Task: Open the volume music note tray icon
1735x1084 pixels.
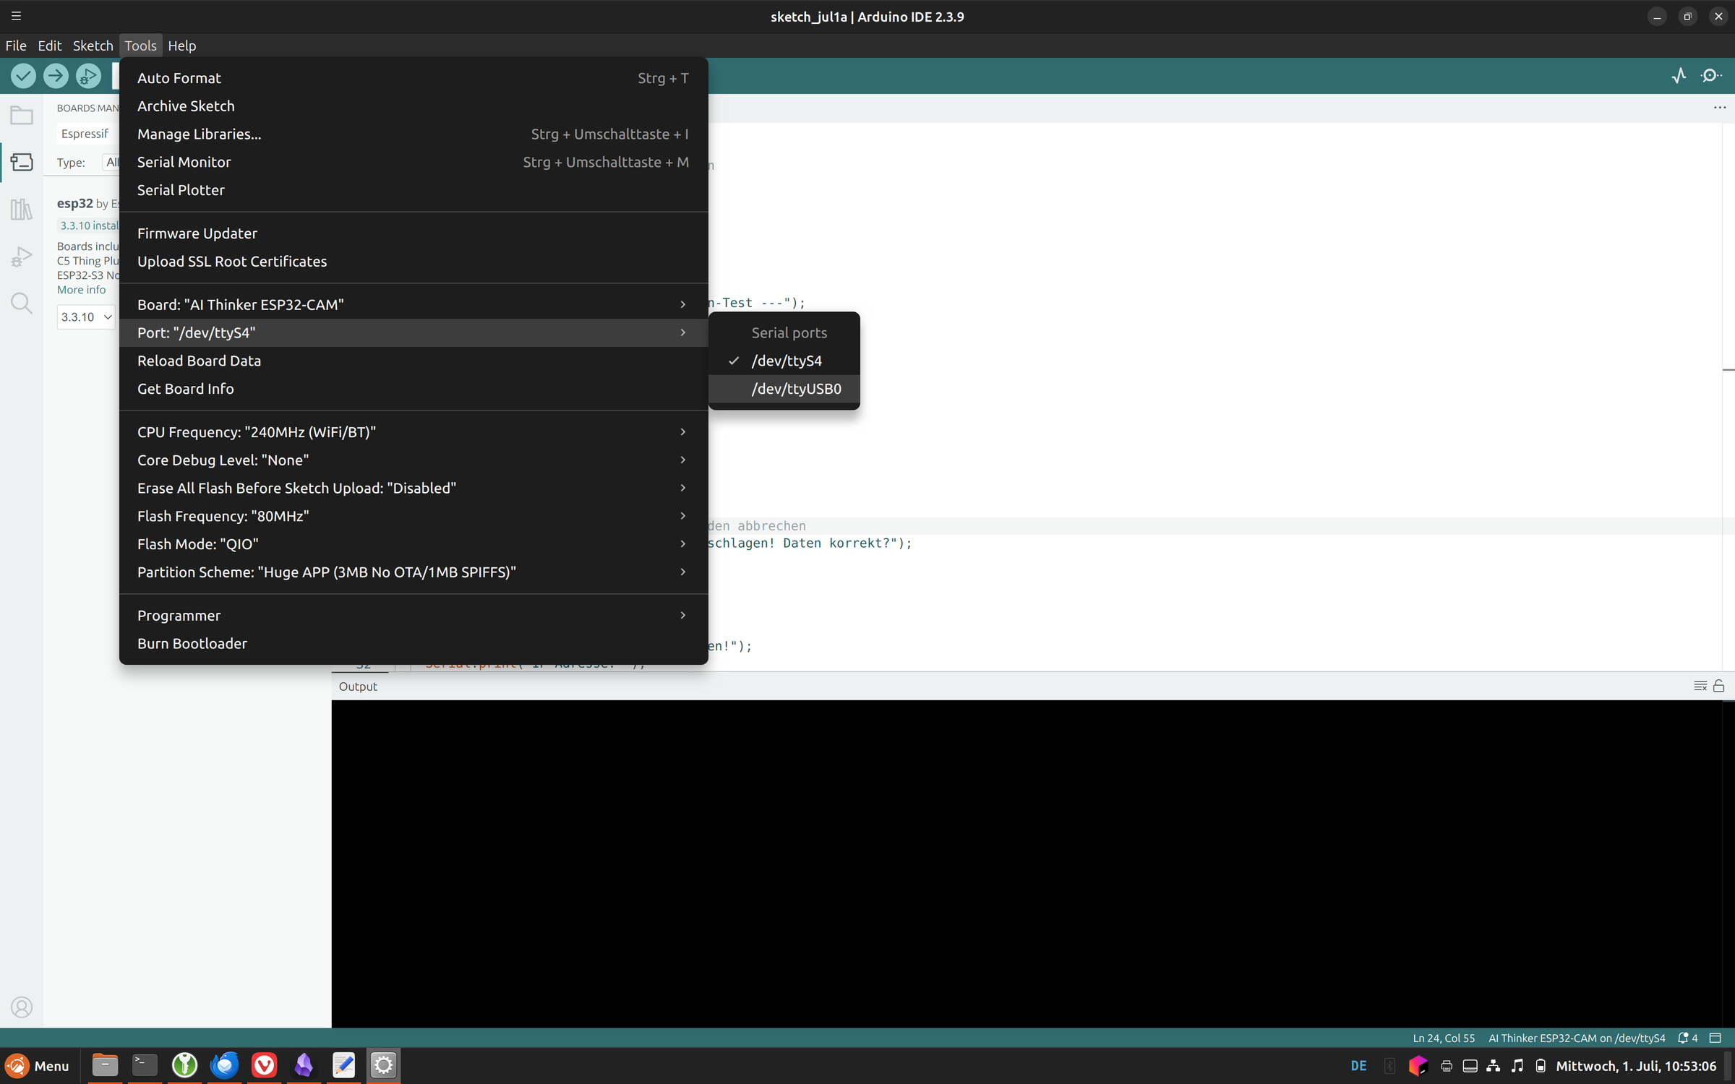Action: [x=1517, y=1065]
